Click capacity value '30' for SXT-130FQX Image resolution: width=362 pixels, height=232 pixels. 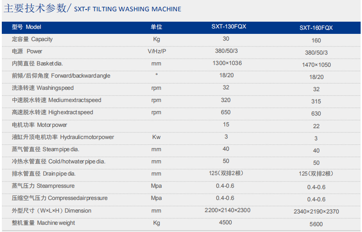(226, 39)
